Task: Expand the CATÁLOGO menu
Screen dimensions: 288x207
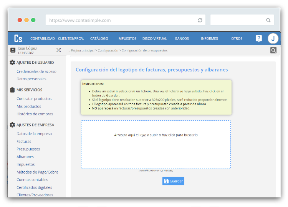Action: tap(99, 39)
